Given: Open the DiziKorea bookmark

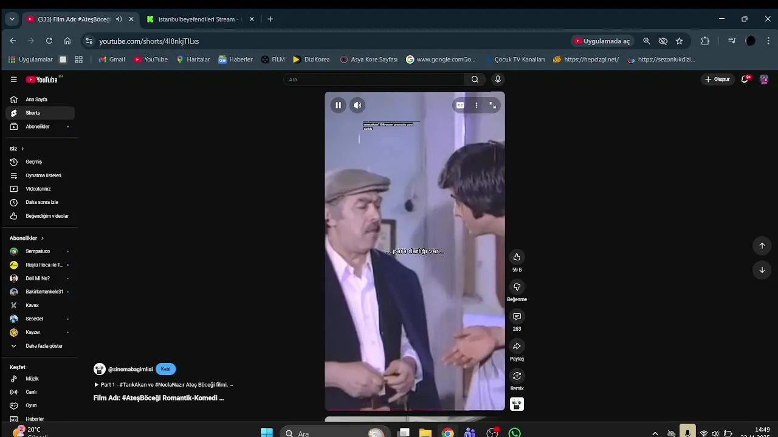Looking at the screenshot, I should click(311, 59).
